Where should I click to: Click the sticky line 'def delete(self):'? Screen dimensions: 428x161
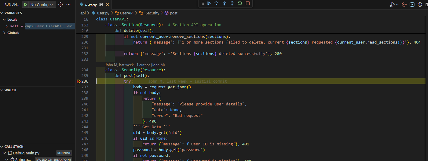click(134, 30)
